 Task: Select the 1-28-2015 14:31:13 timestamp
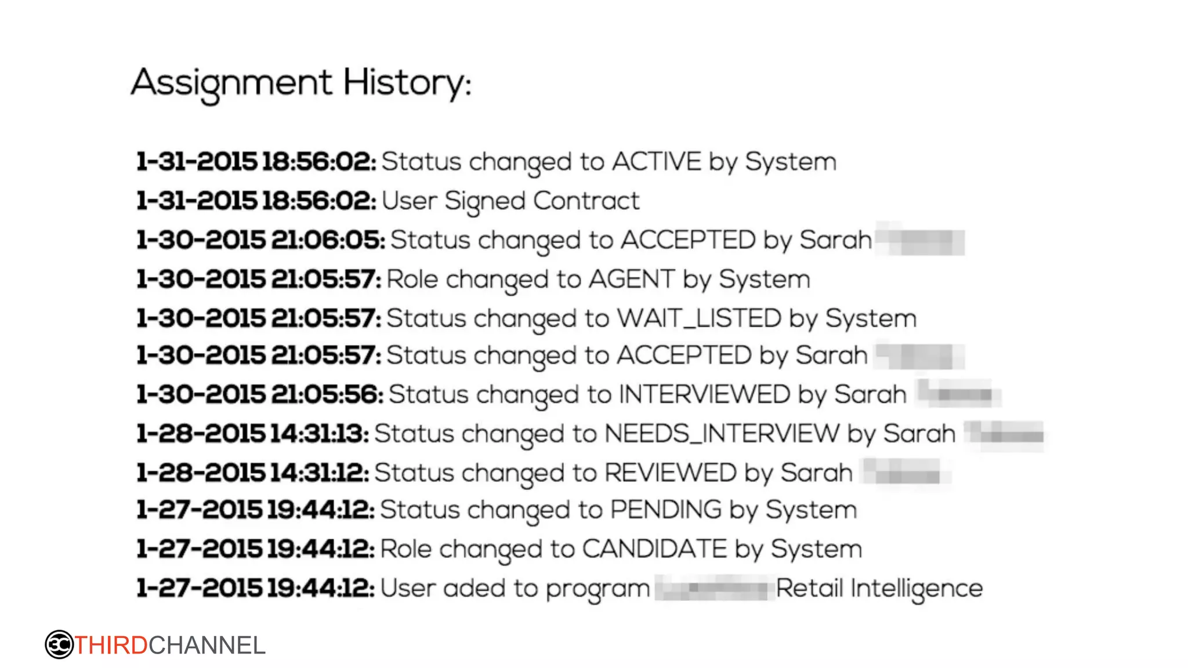point(252,434)
